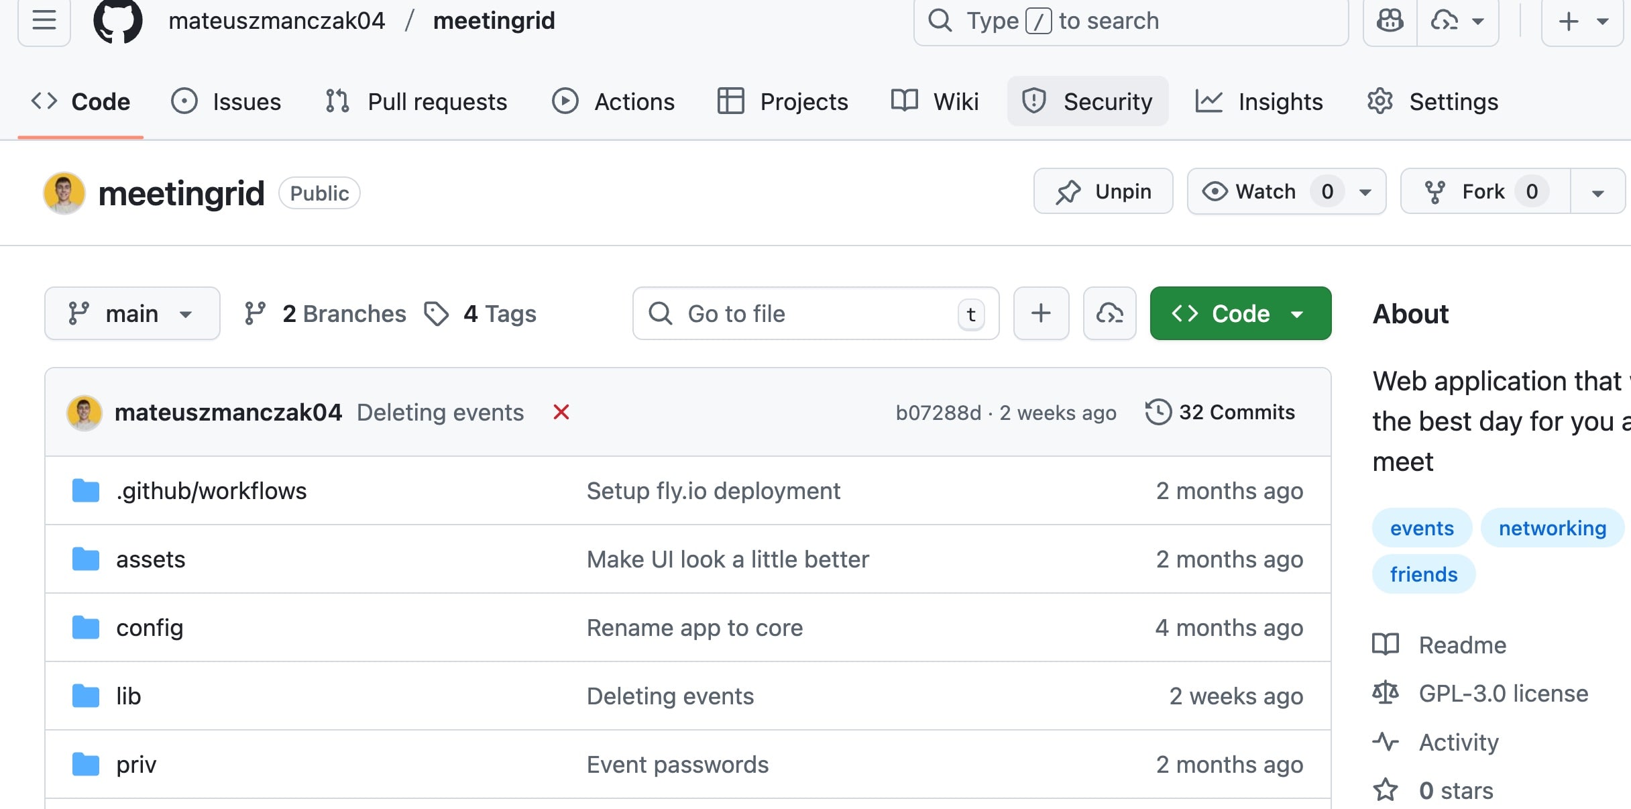Click the cloud codespace icon next to Code
The image size is (1631, 809).
point(1109,313)
